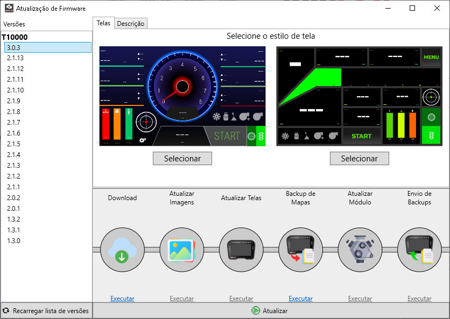This screenshot has width=450, height=319.
Task: Click Executar link under Backup de Mapas
Action: pos(300,299)
